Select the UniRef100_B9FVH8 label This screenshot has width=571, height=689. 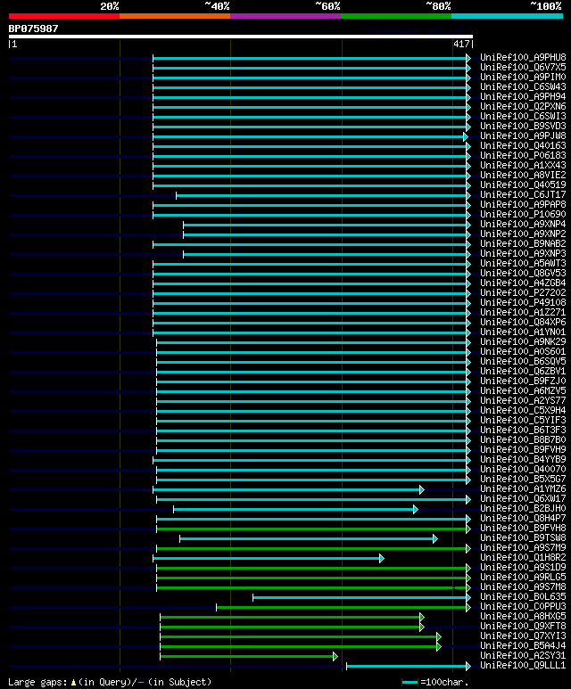click(523, 528)
